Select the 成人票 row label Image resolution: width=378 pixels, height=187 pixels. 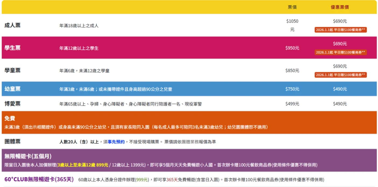tap(12, 25)
